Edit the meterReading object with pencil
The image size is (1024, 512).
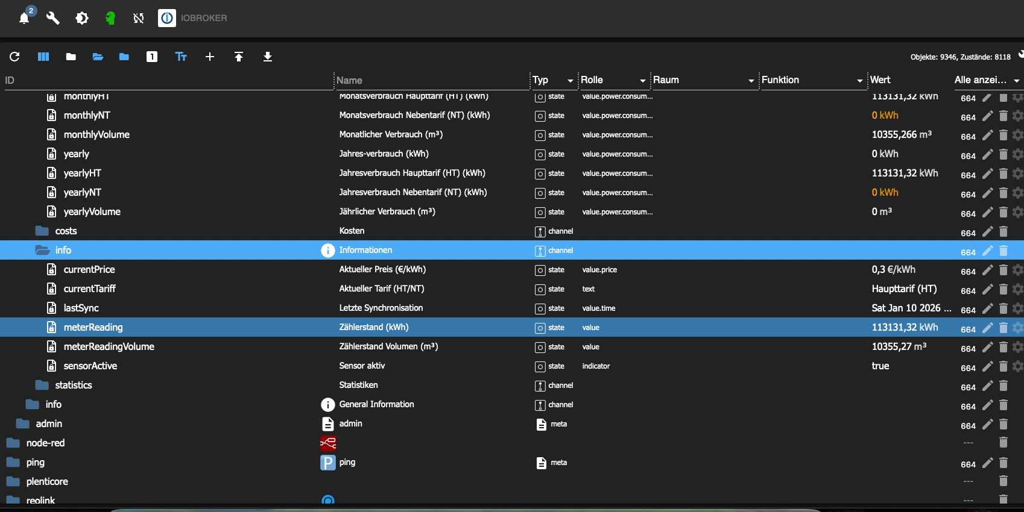pyautogui.click(x=987, y=328)
